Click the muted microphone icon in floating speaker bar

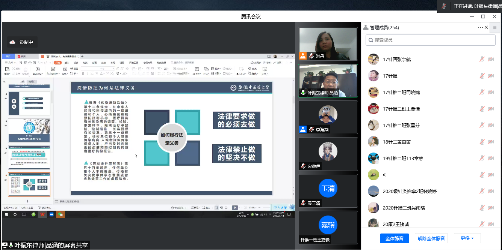[444, 6]
